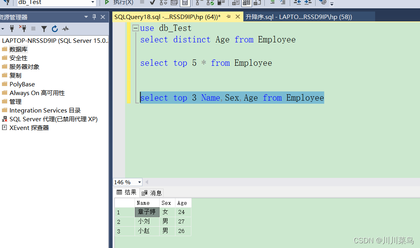Open Query Options icon
The height and width of the screenshot is (248, 420).
click(174, 2)
